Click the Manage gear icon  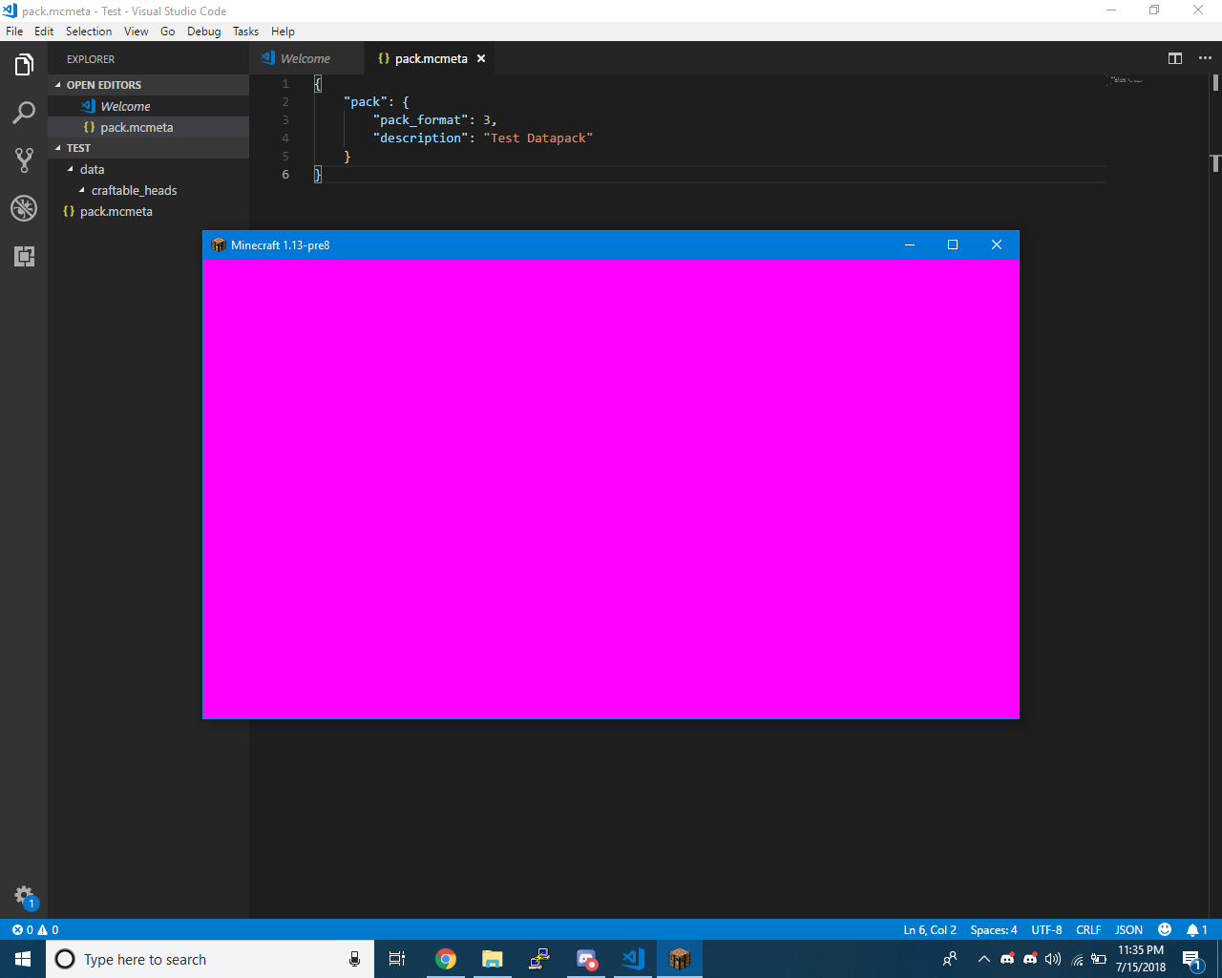coord(24,896)
